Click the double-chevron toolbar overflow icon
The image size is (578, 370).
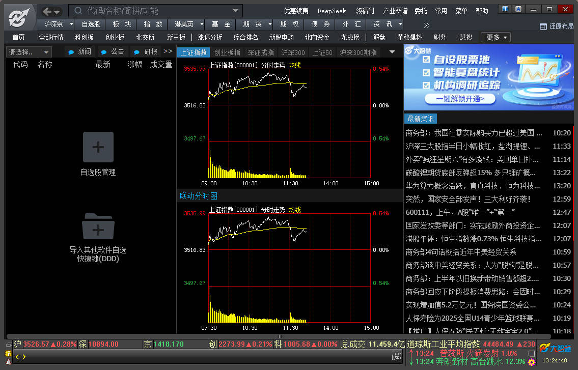(426, 25)
